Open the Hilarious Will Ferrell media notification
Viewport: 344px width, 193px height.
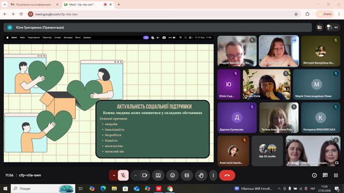pyautogui.click(x=253, y=189)
